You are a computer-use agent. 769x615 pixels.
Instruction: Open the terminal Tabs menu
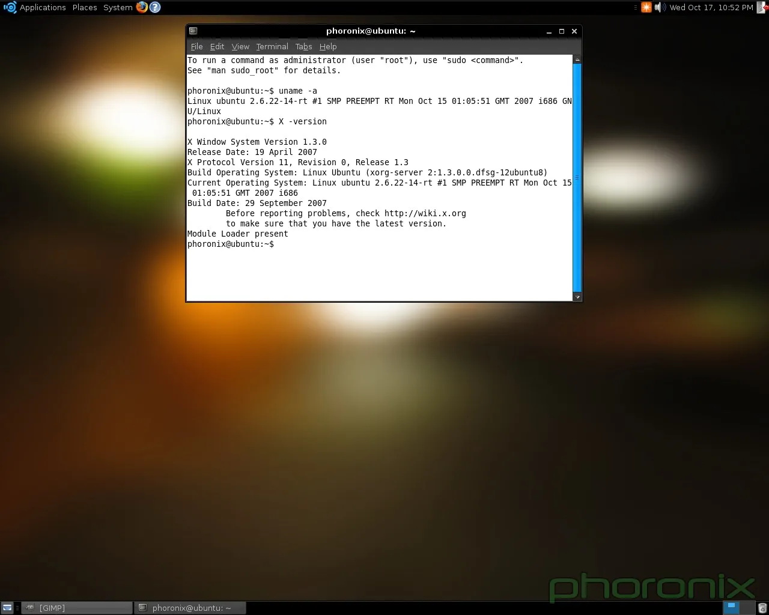tap(303, 46)
